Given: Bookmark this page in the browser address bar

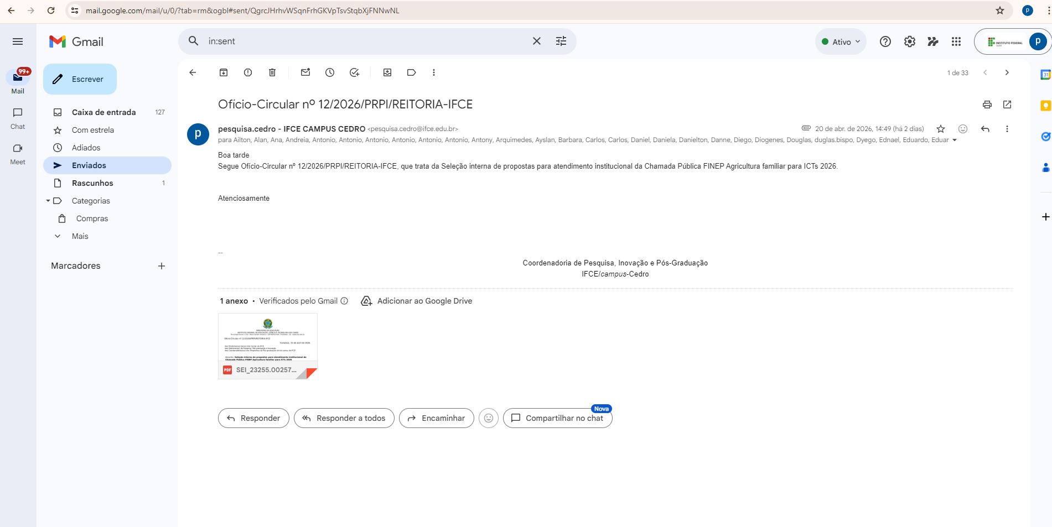Looking at the screenshot, I should click(x=999, y=11).
